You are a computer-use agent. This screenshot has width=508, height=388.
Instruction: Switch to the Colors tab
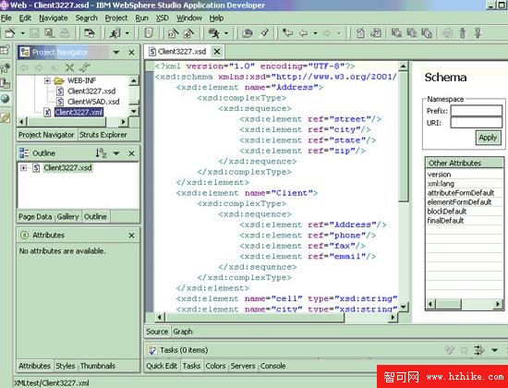point(215,366)
